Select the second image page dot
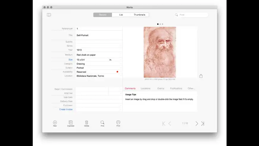The width and height of the screenshot is (259, 146). (160, 24)
